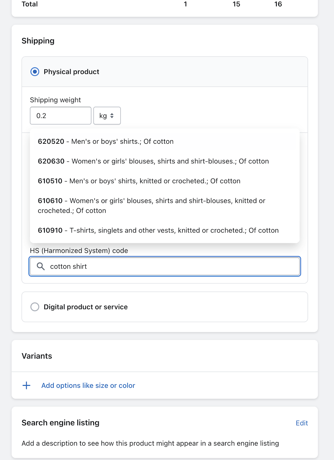Screen dimensions: 334x460
Task: Edit the search engine listing
Action: click(302, 423)
